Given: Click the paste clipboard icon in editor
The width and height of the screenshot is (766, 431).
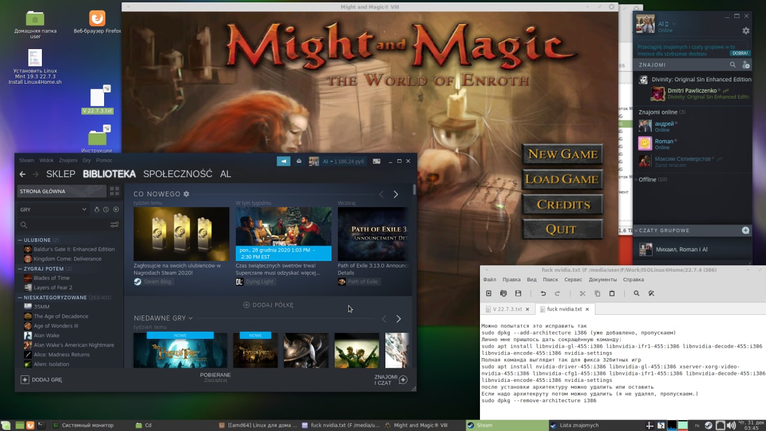Looking at the screenshot, I should coord(612,293).
